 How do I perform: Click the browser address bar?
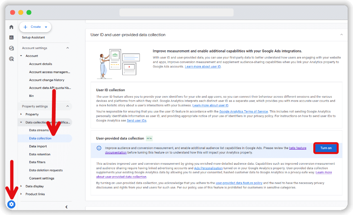[176, 12]
